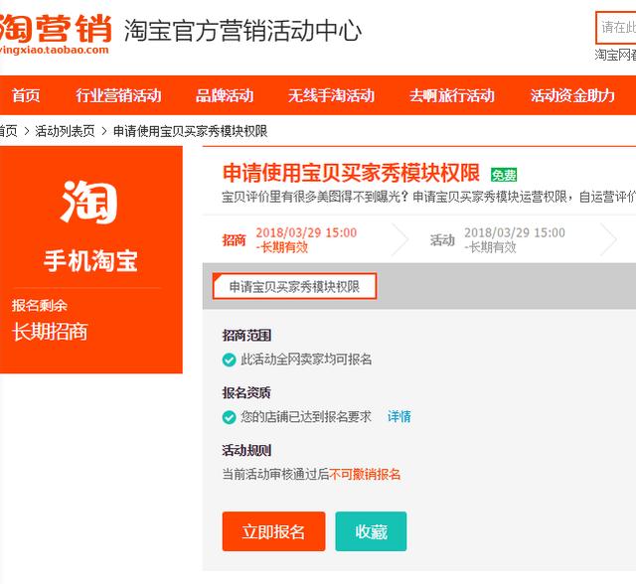Open the 去啊旅行活动 menu item
This screenshot has height=584, width=636.
click(452, 95)
